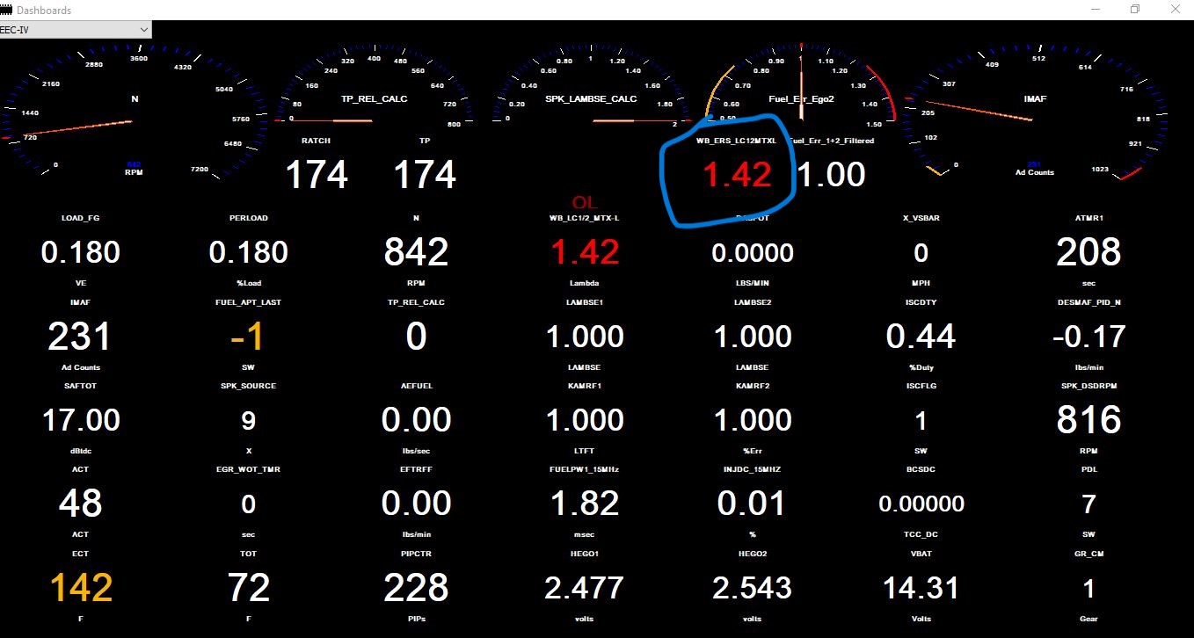
Task: Click the RATCH 174 readout
Action: point(317,174)
